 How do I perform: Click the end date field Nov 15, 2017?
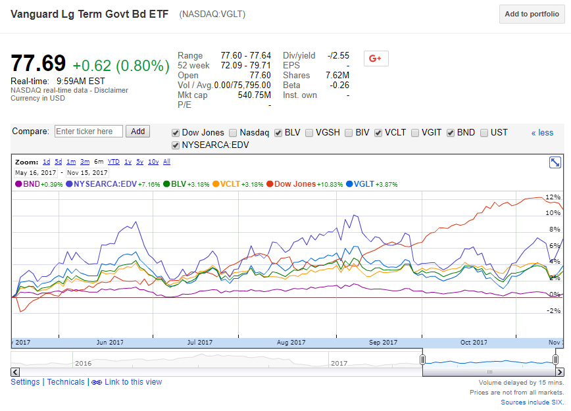(x=87, y=172)
